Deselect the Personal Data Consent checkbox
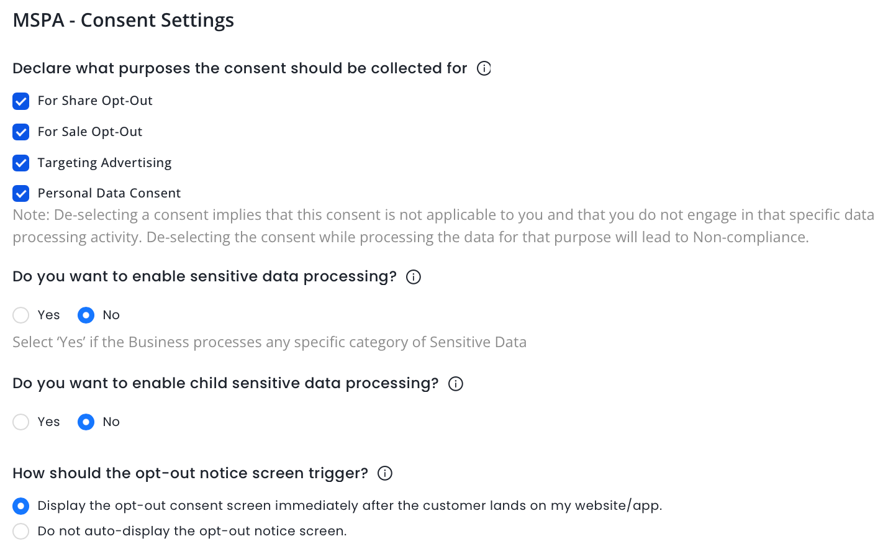This screenshot has height=549, width=883. [21, 194]
